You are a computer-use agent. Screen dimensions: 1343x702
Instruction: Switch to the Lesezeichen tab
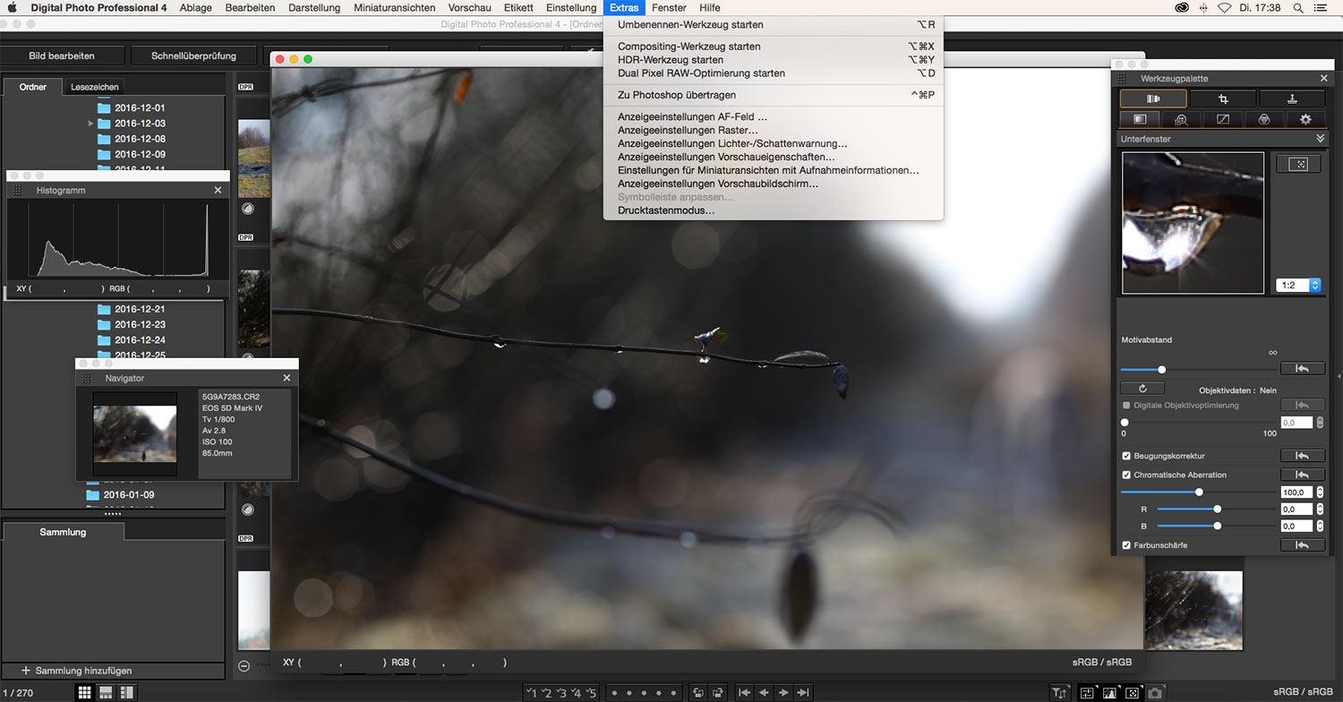[95, 87]
